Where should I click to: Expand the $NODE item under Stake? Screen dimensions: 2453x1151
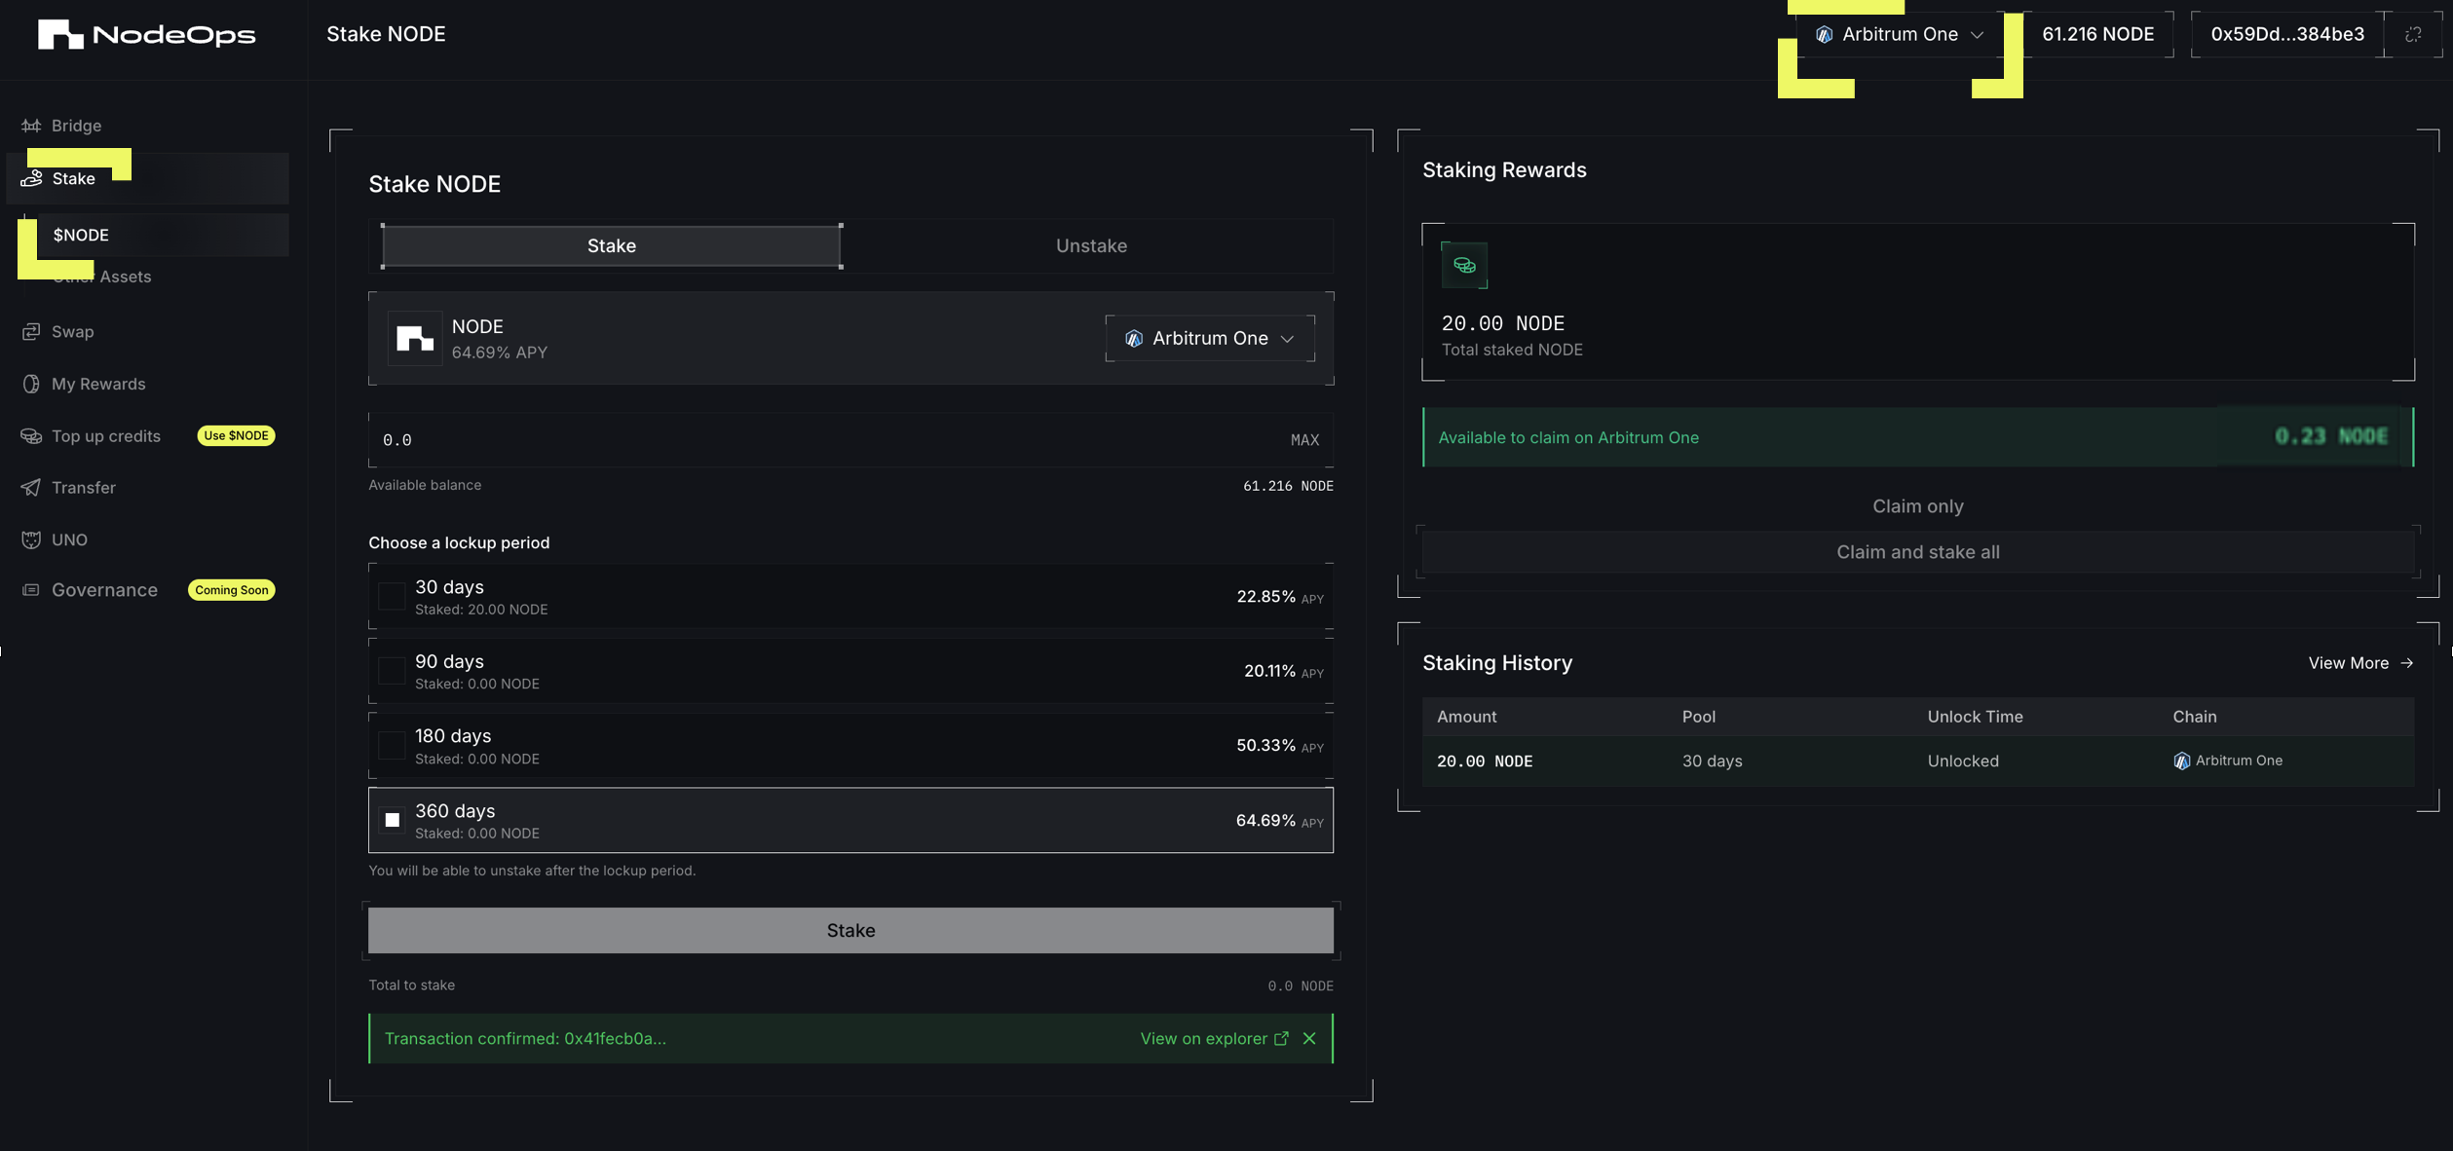[x=82, y=235]
